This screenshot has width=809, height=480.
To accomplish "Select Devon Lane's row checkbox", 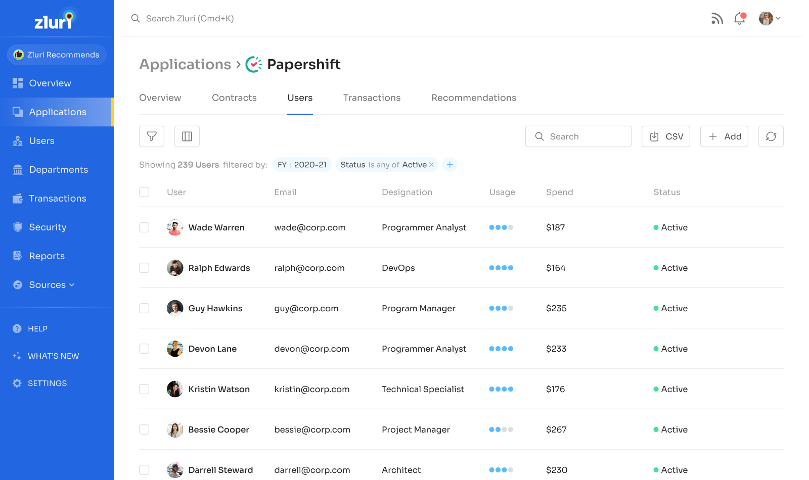I will pyautogui.click(x=144, y=349).
